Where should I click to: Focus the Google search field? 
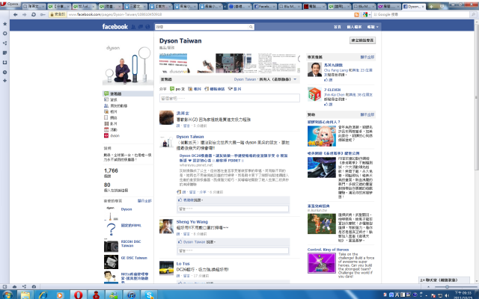click(x=421, y=14)
